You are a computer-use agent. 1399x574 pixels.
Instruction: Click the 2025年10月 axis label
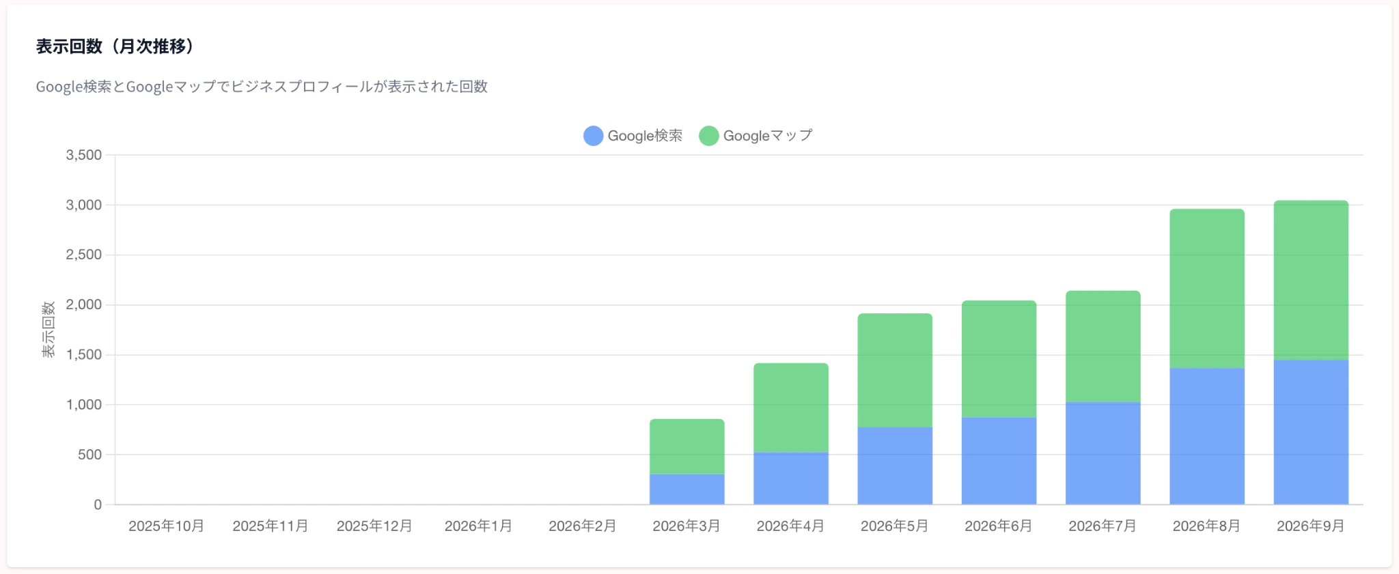[x=167, y=526]
